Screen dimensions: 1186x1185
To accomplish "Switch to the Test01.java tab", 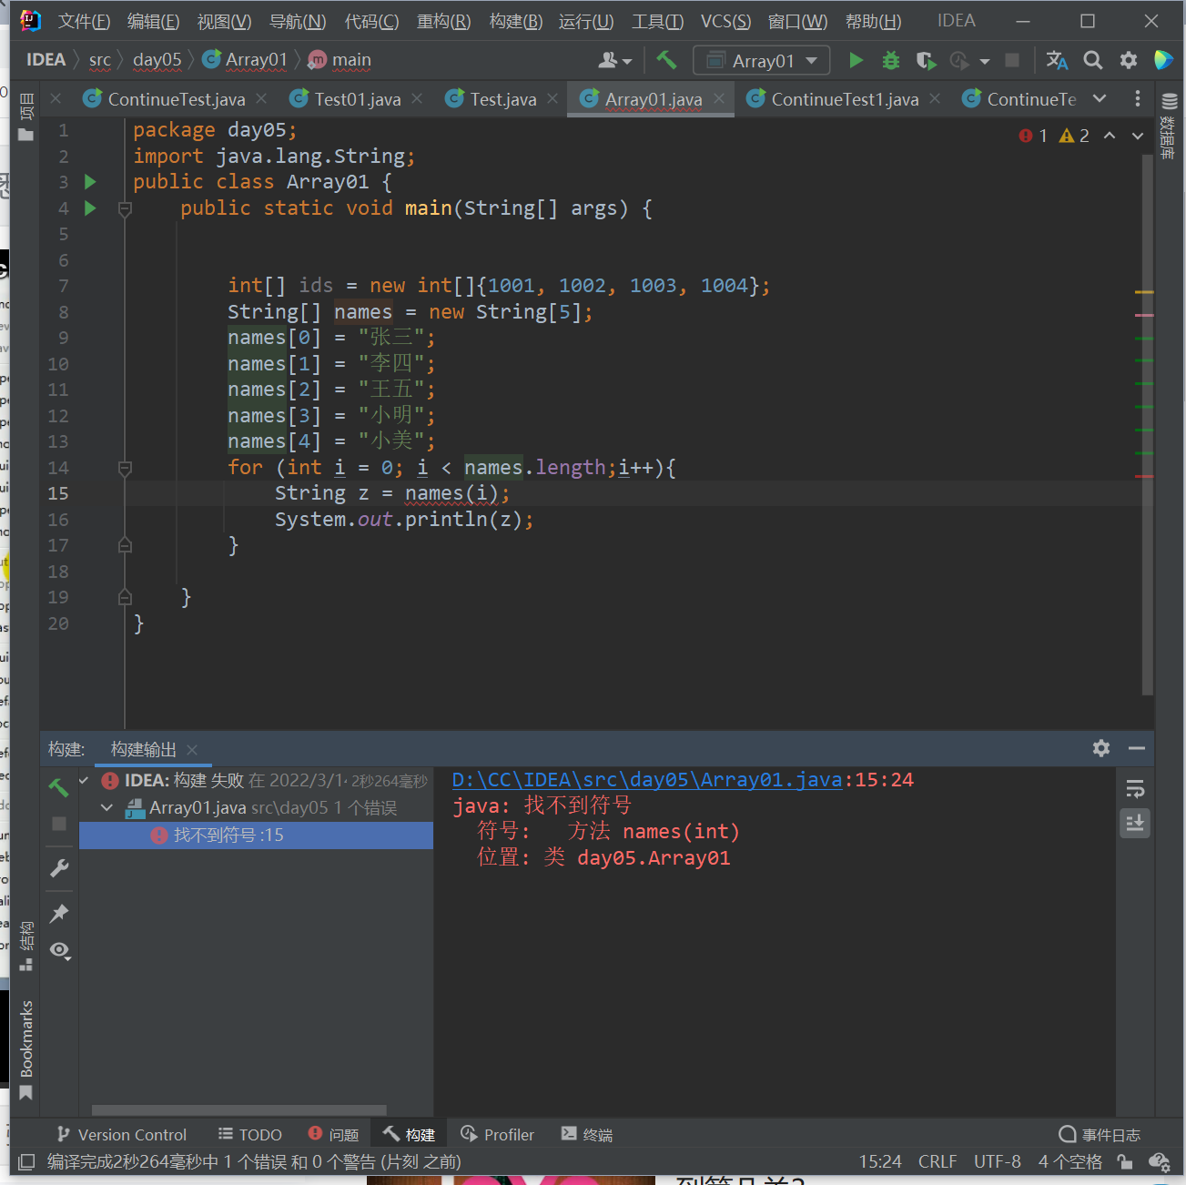I will 357,99.
